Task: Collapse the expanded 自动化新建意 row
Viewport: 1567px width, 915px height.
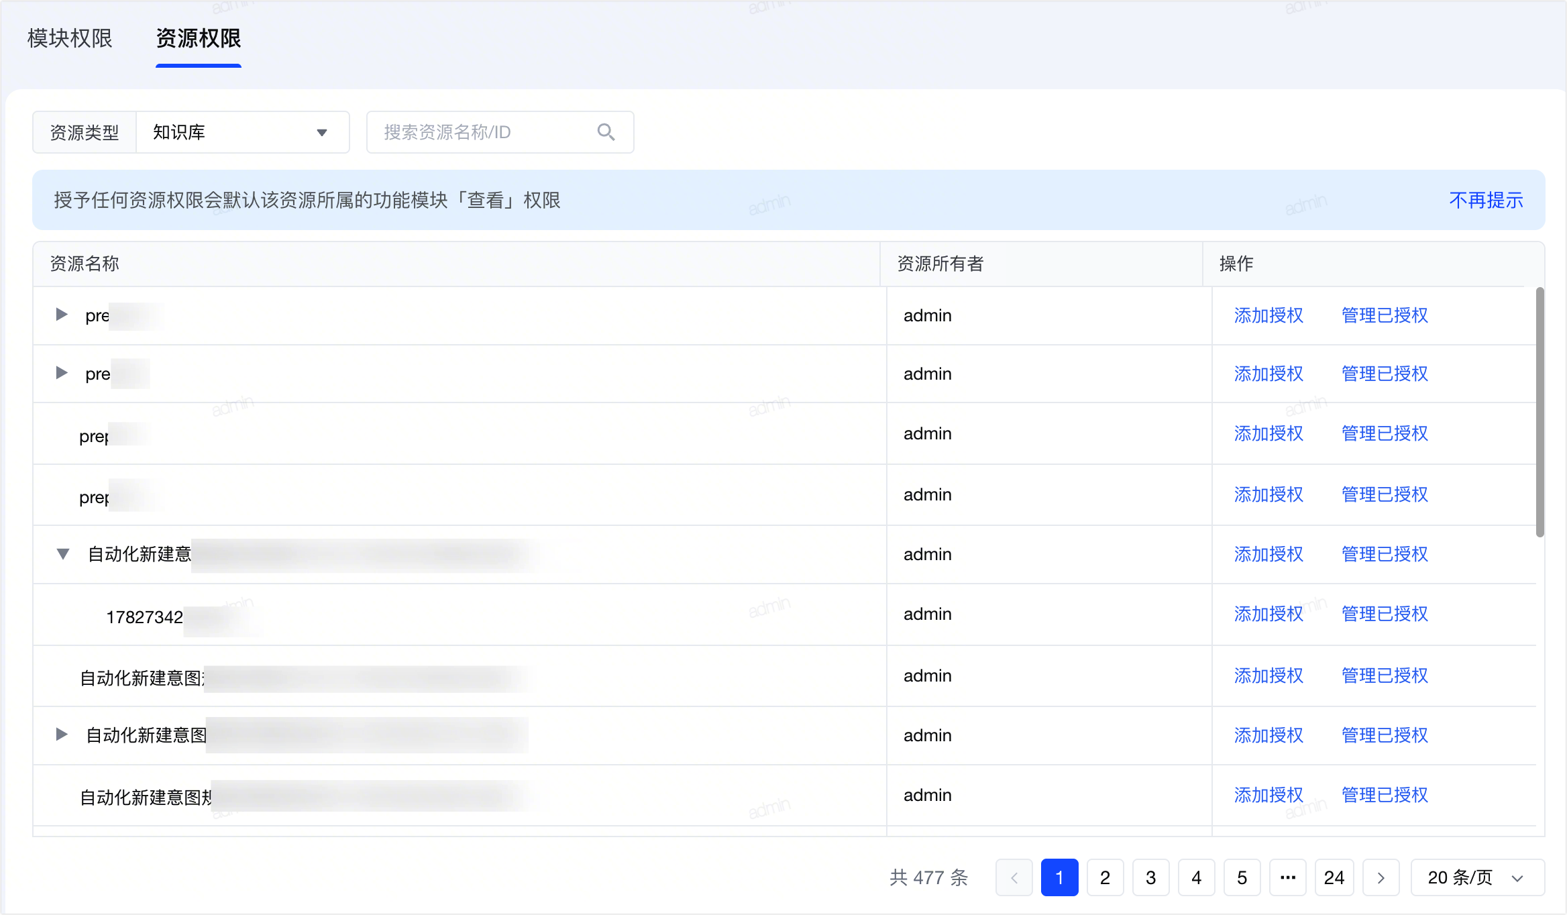Action: 62,553
